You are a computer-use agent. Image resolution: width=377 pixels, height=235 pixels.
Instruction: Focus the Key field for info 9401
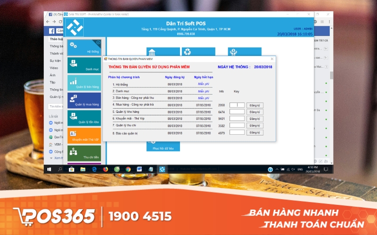pos(237,118)
